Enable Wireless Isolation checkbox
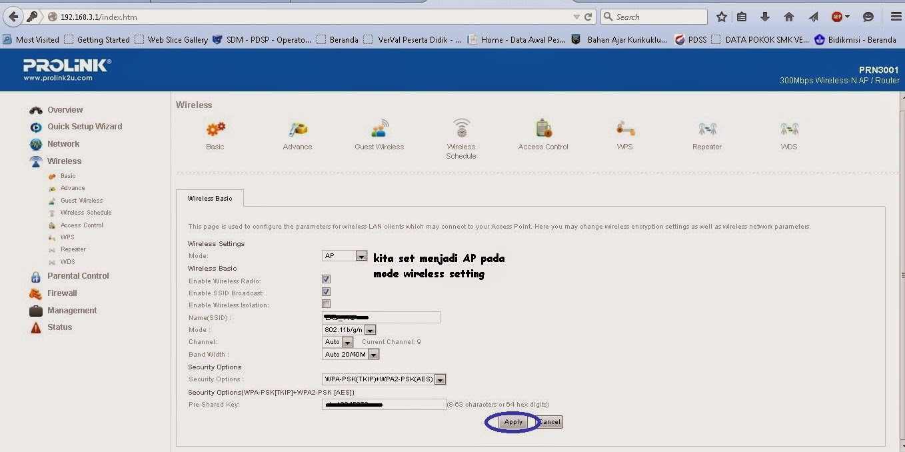 (326, 303)
